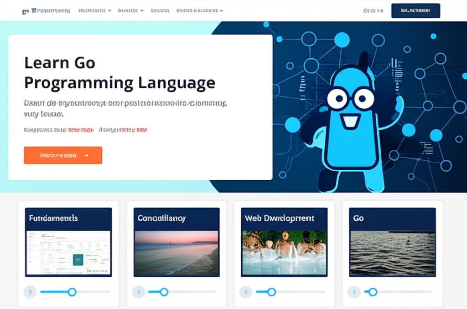This screenshot has height=309, width=467.
Task: Expand the second navigation bar dropdown
Action: 130,10
